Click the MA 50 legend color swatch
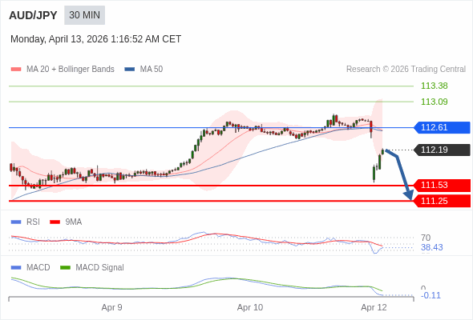The image size is (473, 320). 130,70
